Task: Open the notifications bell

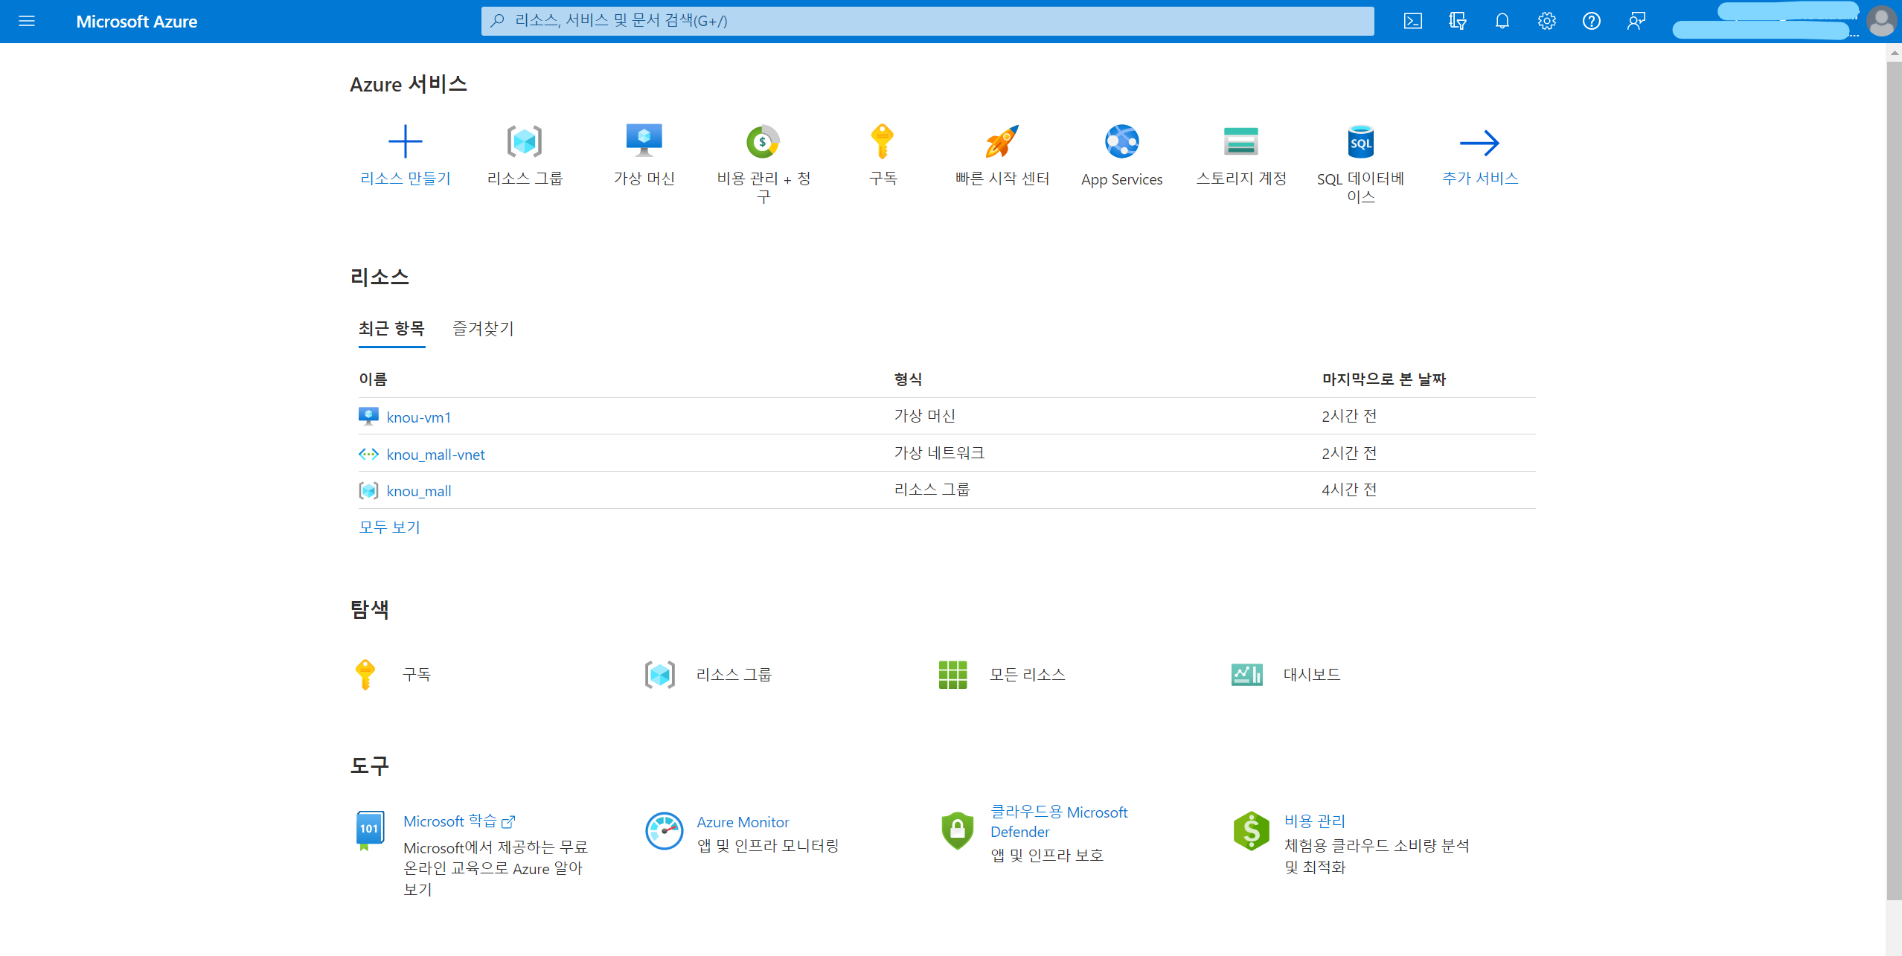Action: pyautogui.click(x=1502, y=21)
